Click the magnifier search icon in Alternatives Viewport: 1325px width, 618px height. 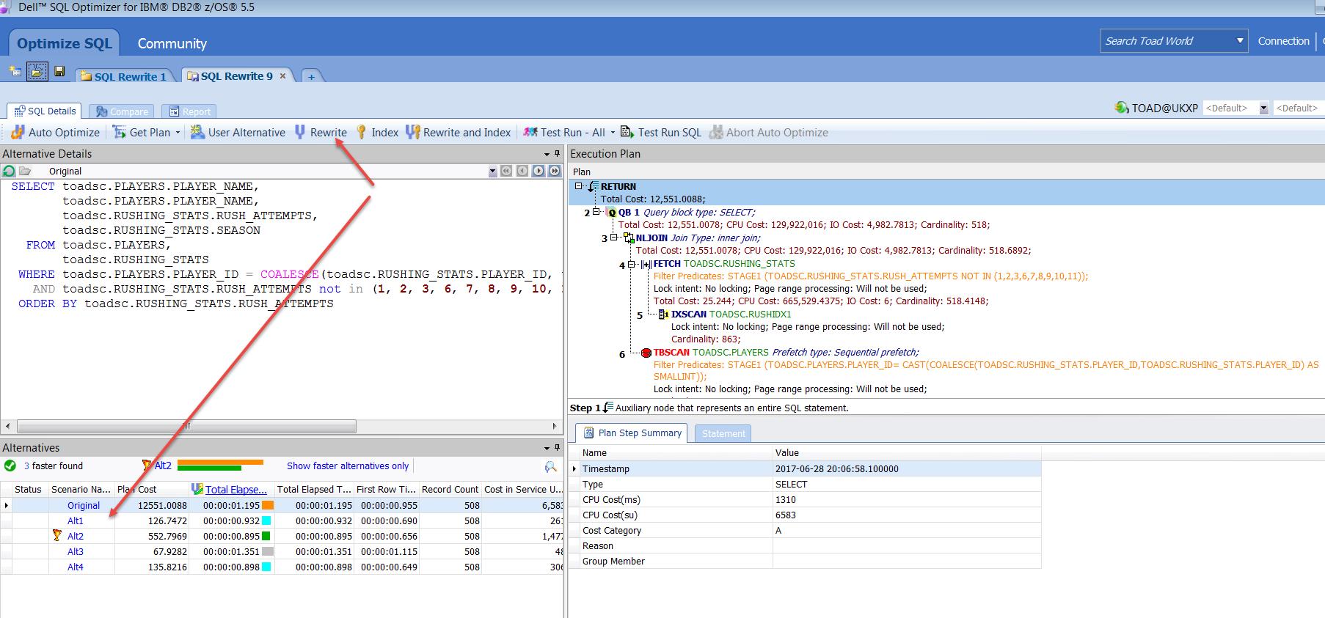click(550, 466)
